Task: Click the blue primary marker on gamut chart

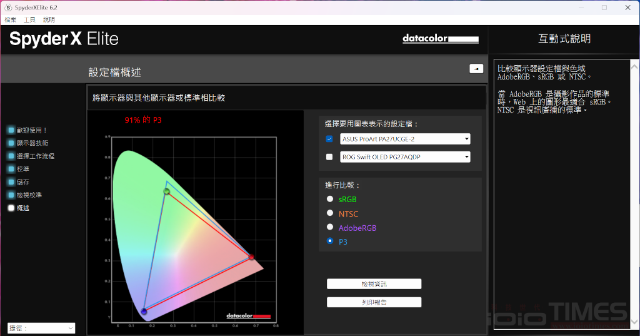Action: (144, 312)
